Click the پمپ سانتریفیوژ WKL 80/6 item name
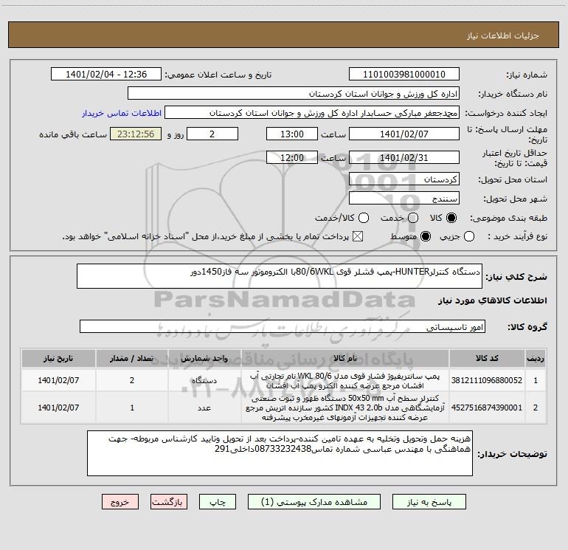The height and width of the screenshot is (550, 568). 345,381
